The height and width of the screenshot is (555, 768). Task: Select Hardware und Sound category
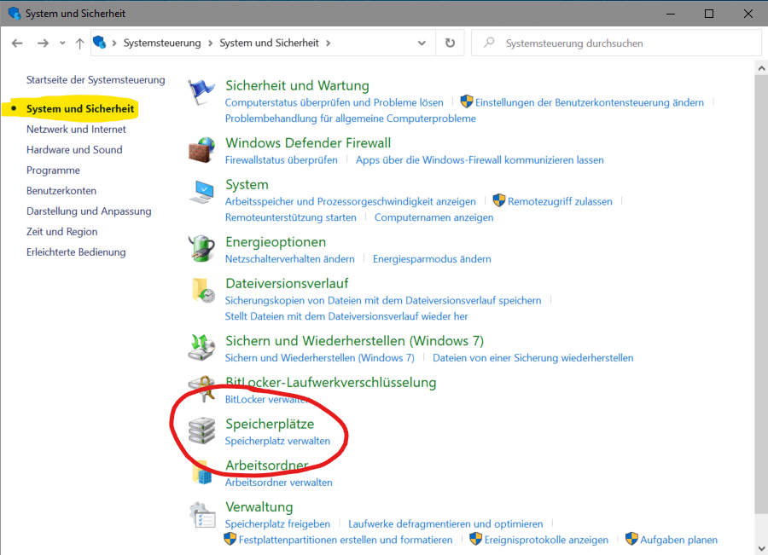coord(74,150)
